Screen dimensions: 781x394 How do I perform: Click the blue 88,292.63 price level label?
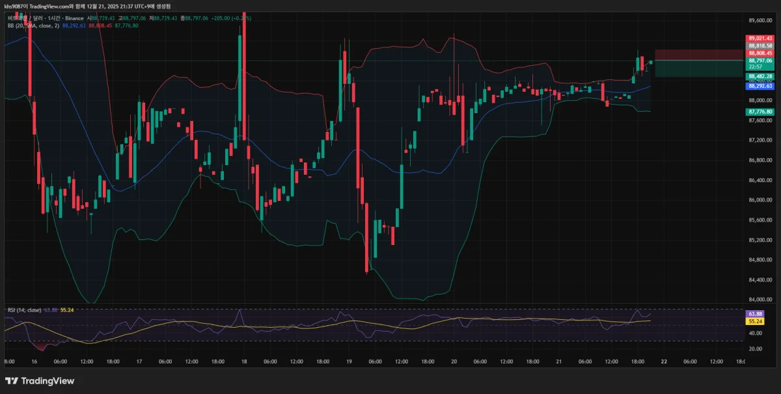[x=760, y=85]
